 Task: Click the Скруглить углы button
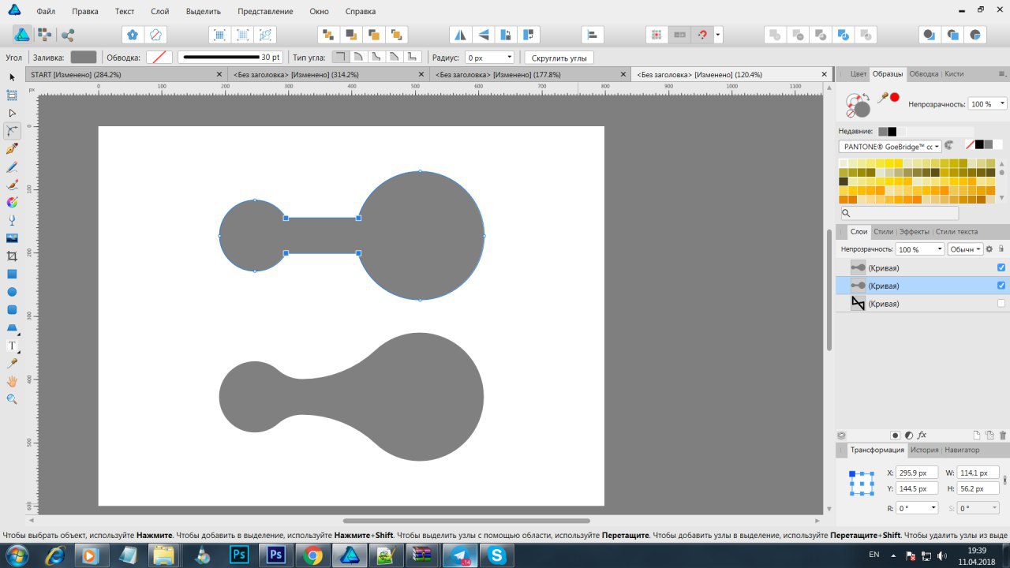559,58
